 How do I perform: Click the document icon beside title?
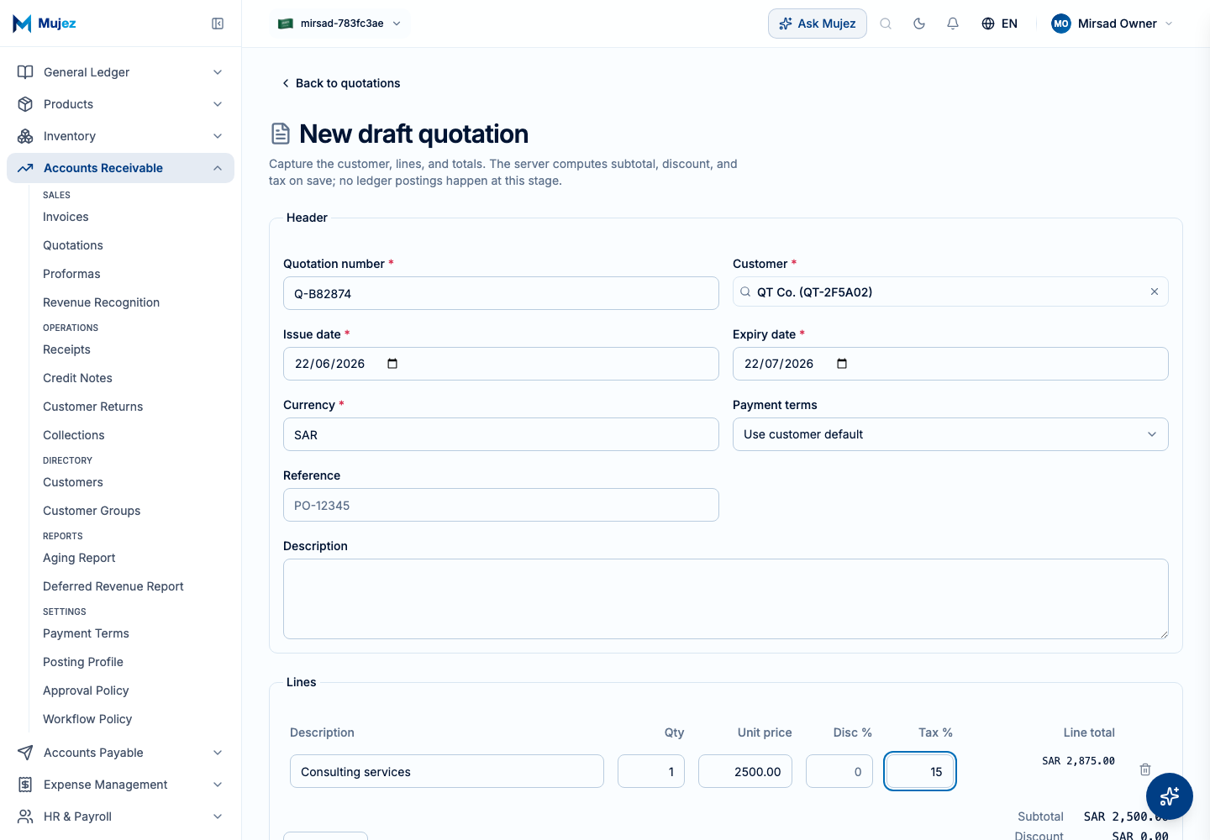click(x=281, y=134)
